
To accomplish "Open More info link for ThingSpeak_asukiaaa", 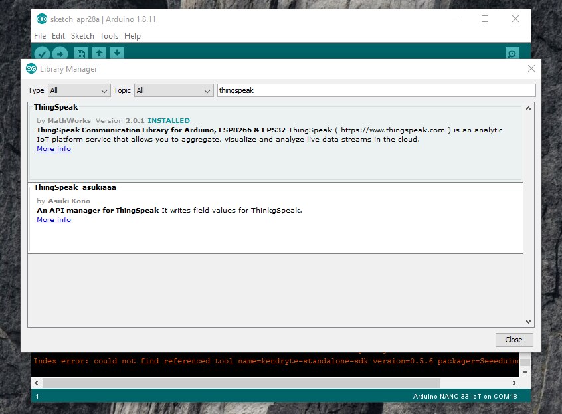I will [54, 220].
